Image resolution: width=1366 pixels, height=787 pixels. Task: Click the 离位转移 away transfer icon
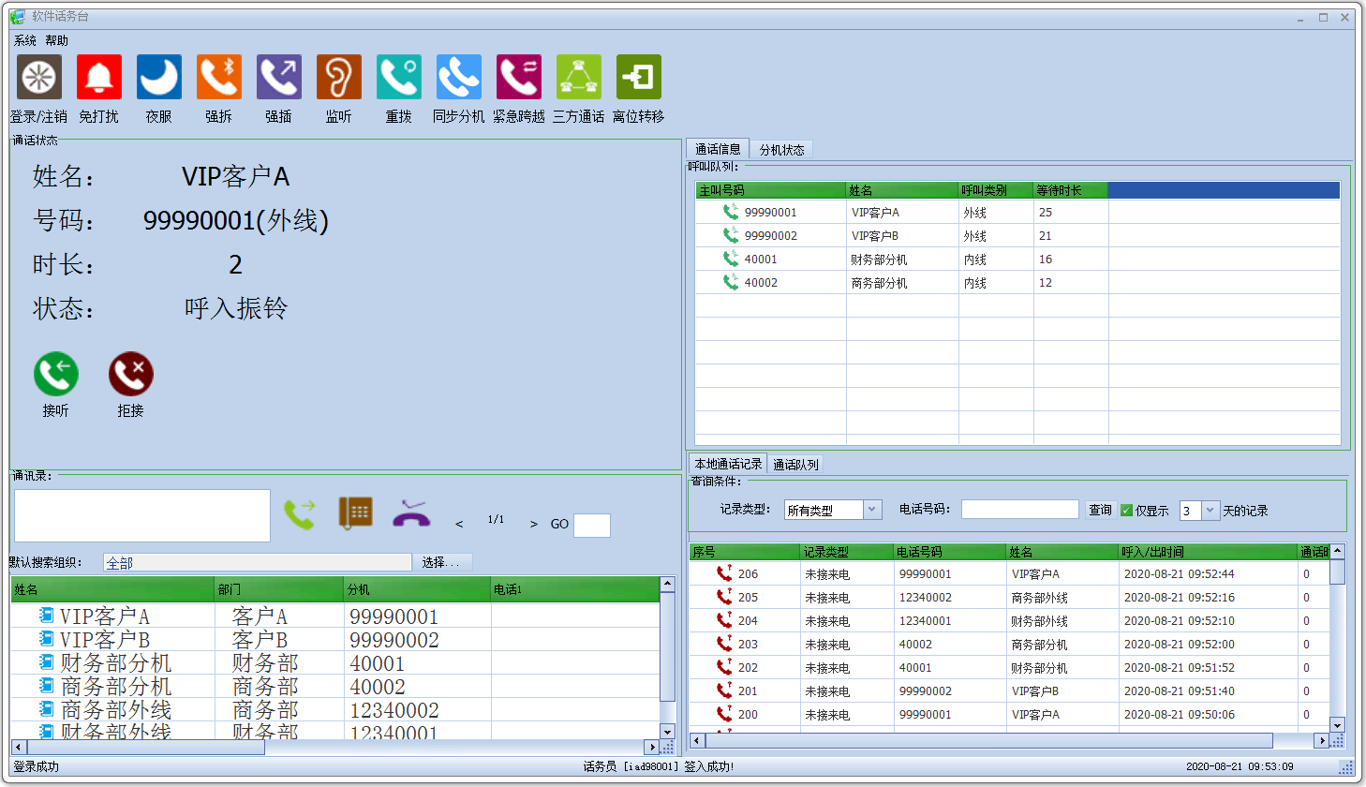coord(638,77)
